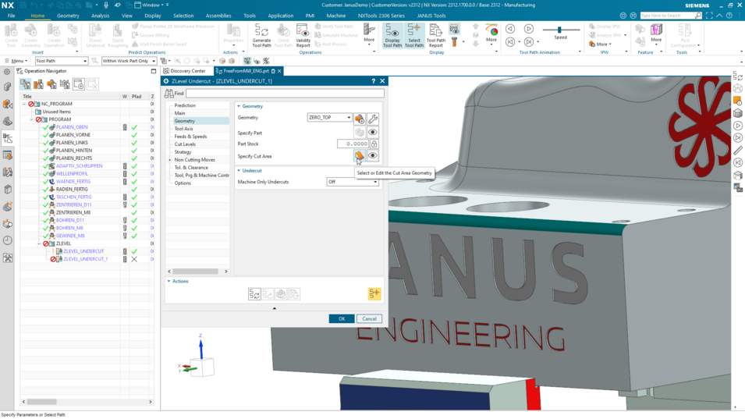
Task: Collapse NC_PROGRAM tree node
Action: (x=24, y=104)
